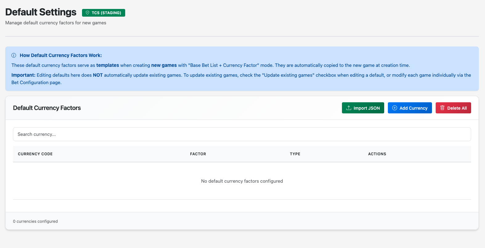
Task: Click the 'Manage default currency factors' subtitle
Action: click(56, 23)
